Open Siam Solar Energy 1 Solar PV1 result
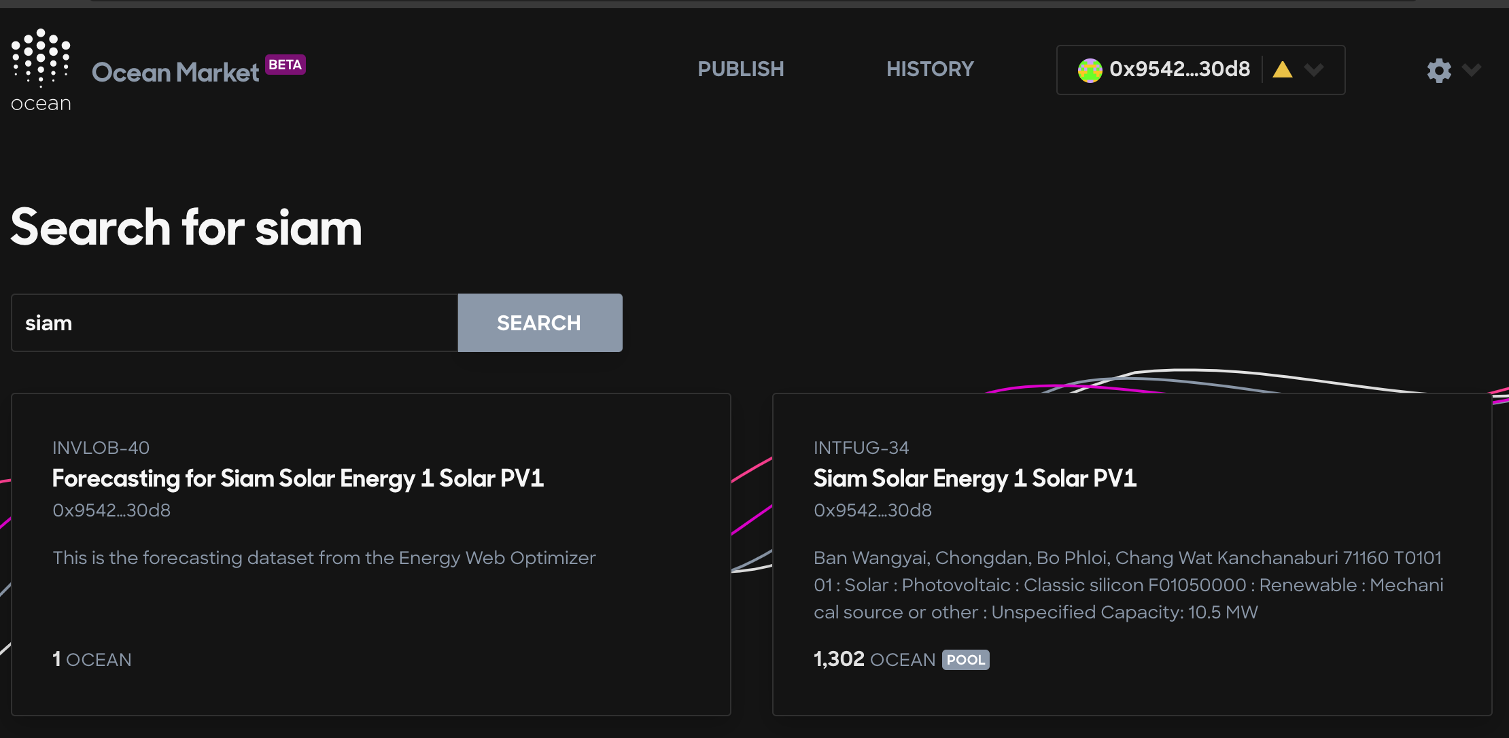 click(974, 478)
